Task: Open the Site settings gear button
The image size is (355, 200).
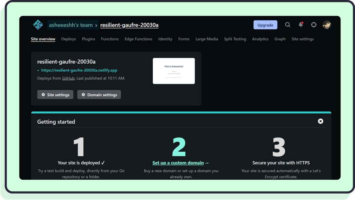Action: tap(55, 95)
